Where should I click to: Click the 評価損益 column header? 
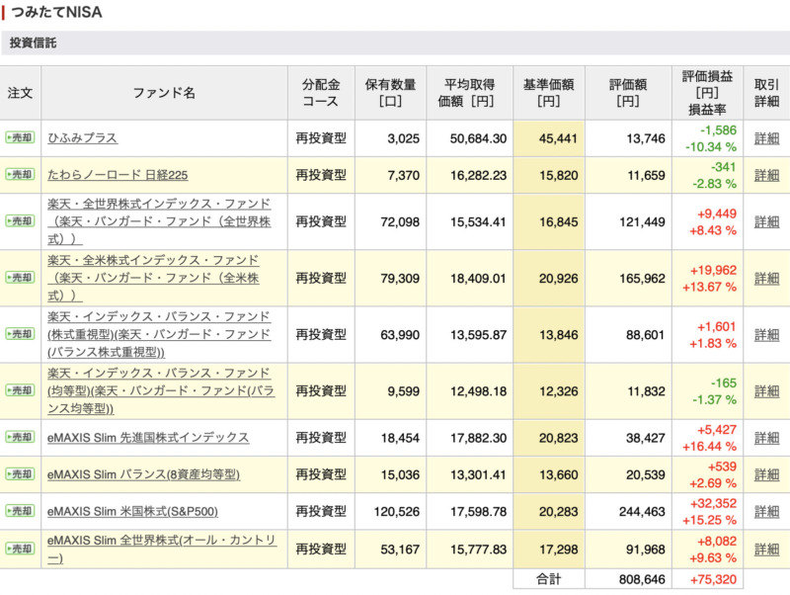pyautogui.click(x=707, y=93)
